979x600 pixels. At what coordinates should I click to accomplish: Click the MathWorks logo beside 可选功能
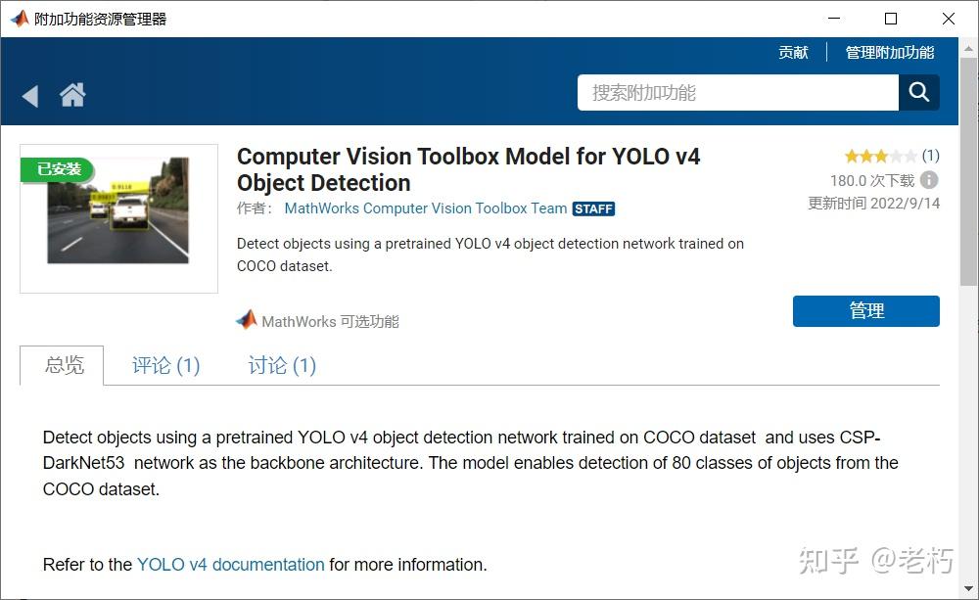coord(247,320)
